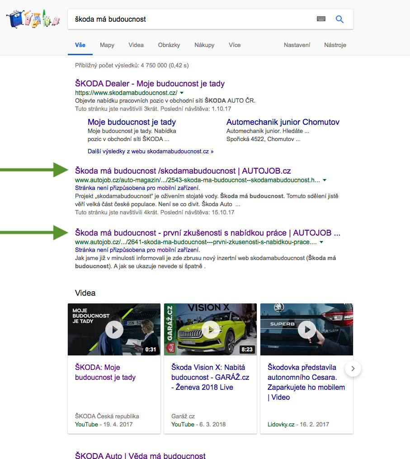
Task: Click mobile-unfriendly note under 'první zkušenosti' result
Action: click(x=137, y=250)
